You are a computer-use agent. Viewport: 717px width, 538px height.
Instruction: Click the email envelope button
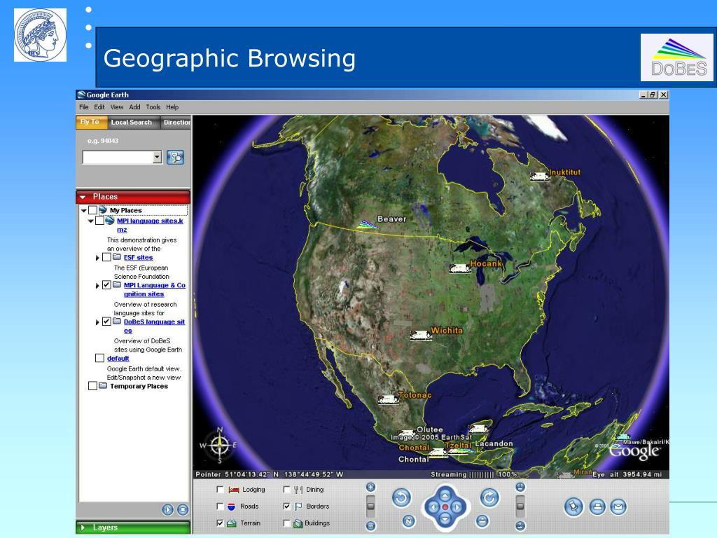(x=618, y=506)
